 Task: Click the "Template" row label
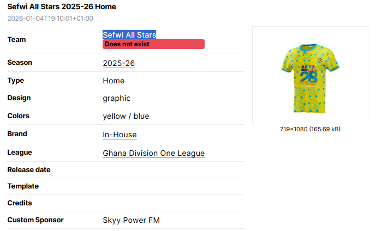coord(23,186)
